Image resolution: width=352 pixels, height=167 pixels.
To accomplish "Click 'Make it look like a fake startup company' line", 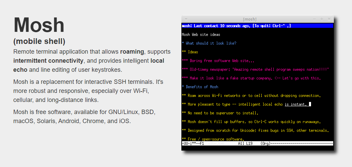I will pyautogui.click(x=251, y=78).
